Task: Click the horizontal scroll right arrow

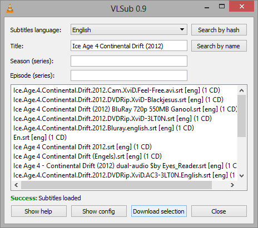Action: [232, 185]
